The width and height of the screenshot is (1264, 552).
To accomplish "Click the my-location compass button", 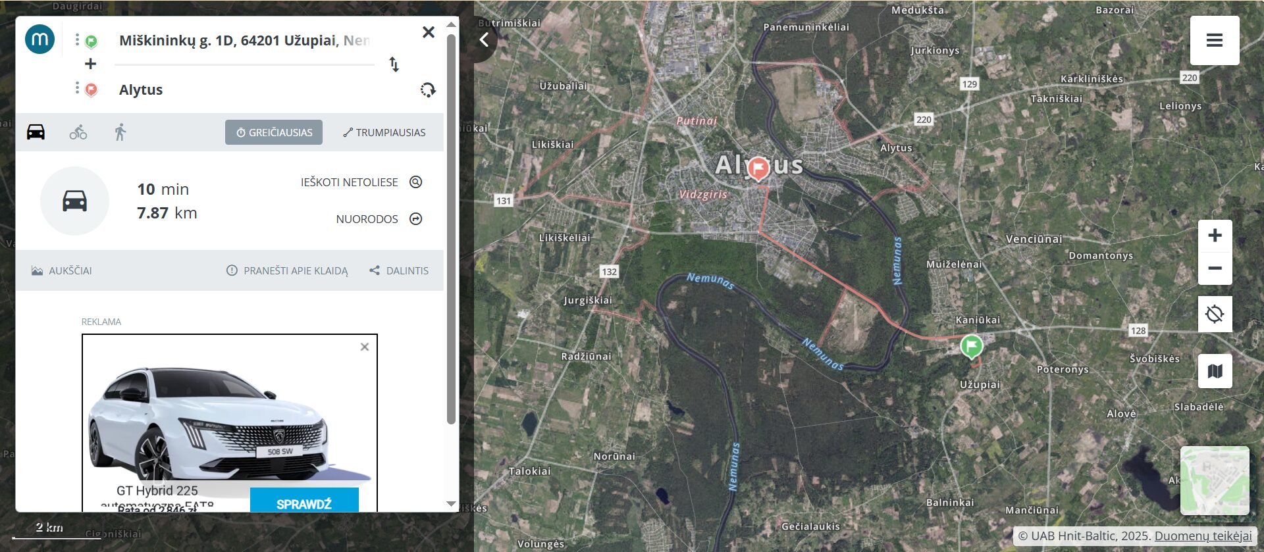I will click(1215, 314).
